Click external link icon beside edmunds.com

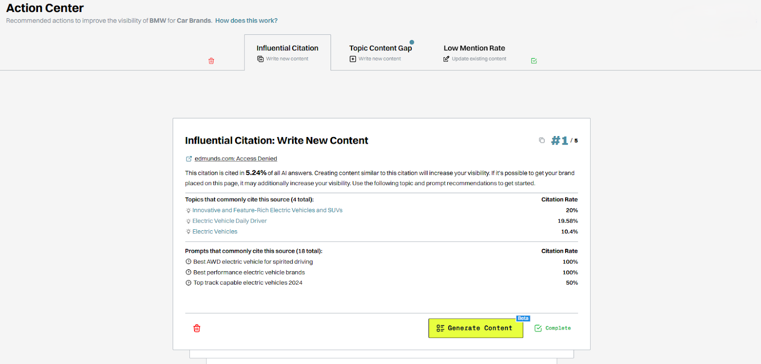point(189,159)
